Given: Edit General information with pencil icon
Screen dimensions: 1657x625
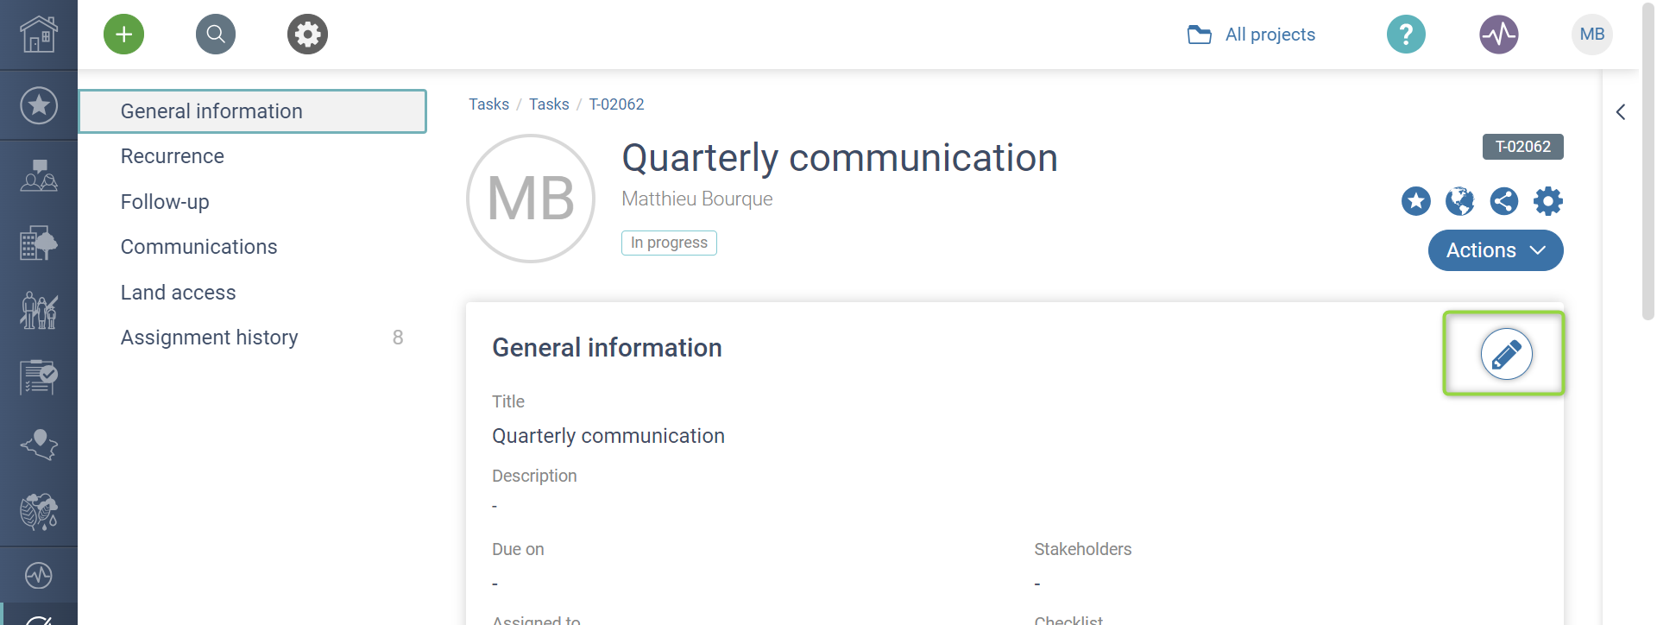Looking at the screenshot, I should tap(1506, 354).
